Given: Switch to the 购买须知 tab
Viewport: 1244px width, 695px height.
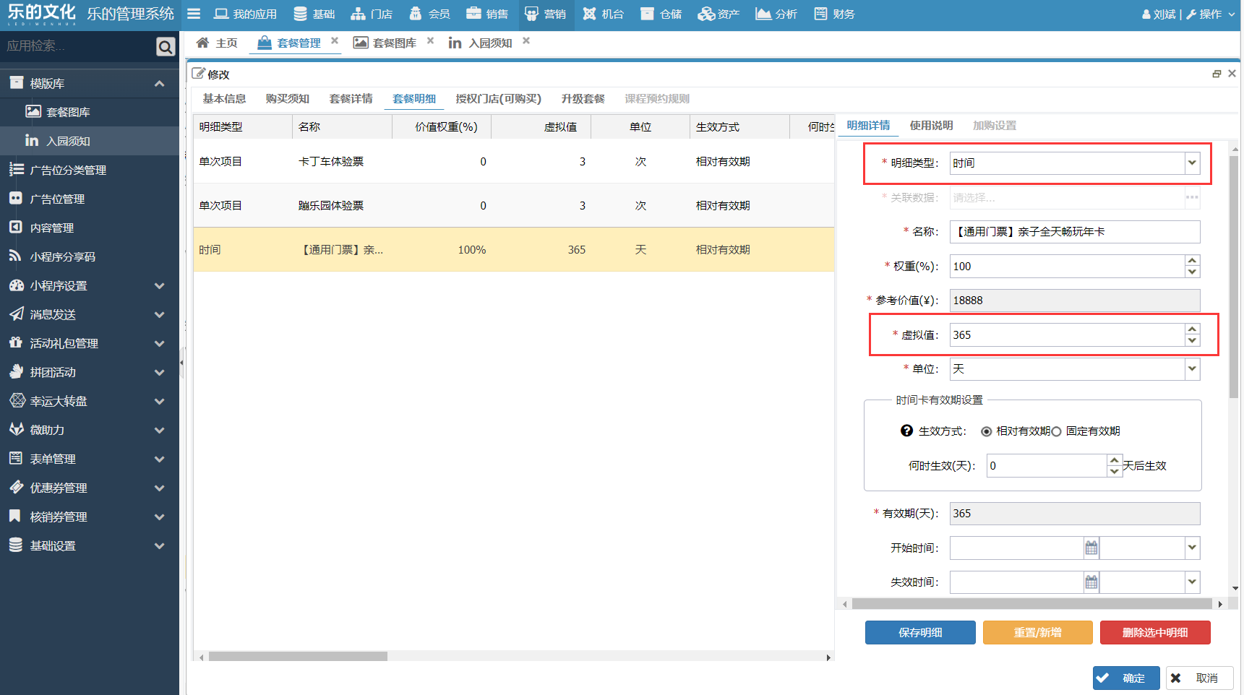Looking at the screenshot, I should tap(287, 98).
